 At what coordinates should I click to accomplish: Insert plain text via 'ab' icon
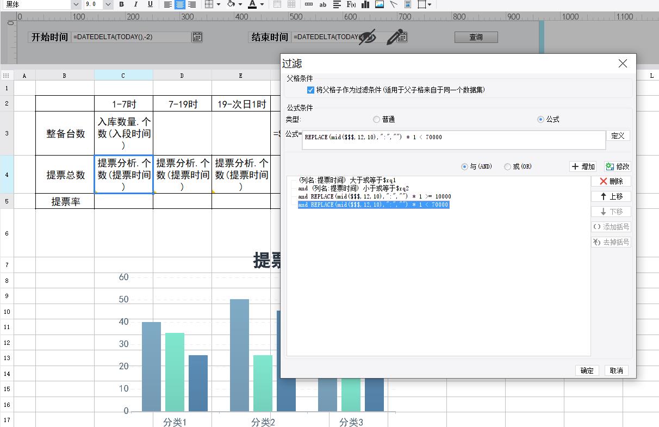323,4
